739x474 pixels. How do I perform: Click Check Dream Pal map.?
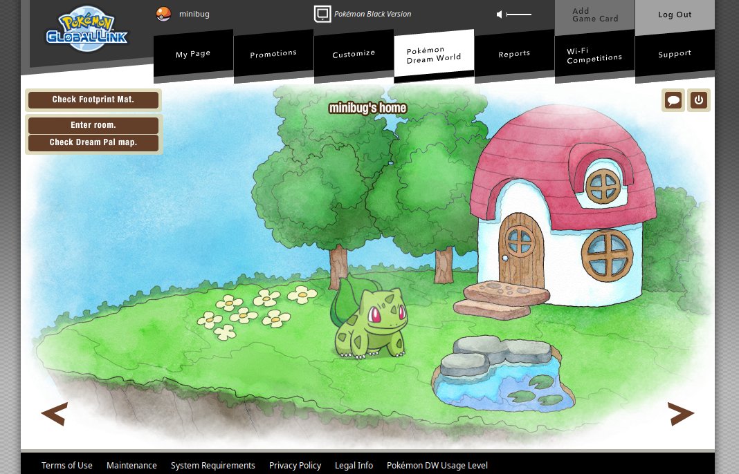93,142
